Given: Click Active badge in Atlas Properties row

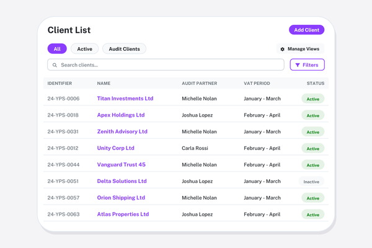Looking at the screenshot, I should tap(312, 215).
